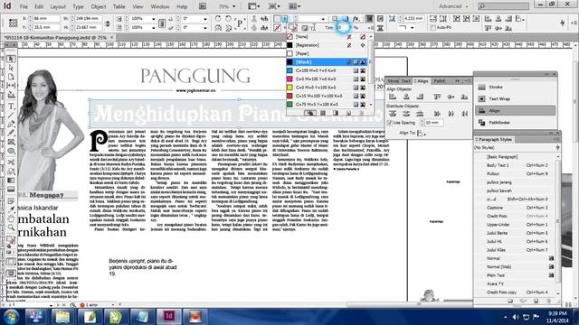Select the Line tool
The width and height of the screenshot is (579, 325).
[x=11, y=116]
